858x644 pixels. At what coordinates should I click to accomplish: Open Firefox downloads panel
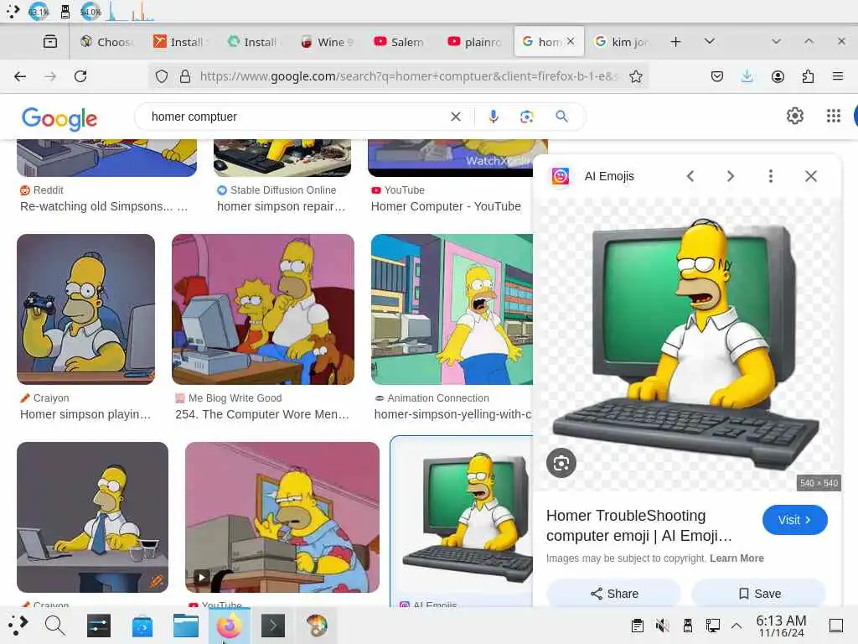coord(747,76)
